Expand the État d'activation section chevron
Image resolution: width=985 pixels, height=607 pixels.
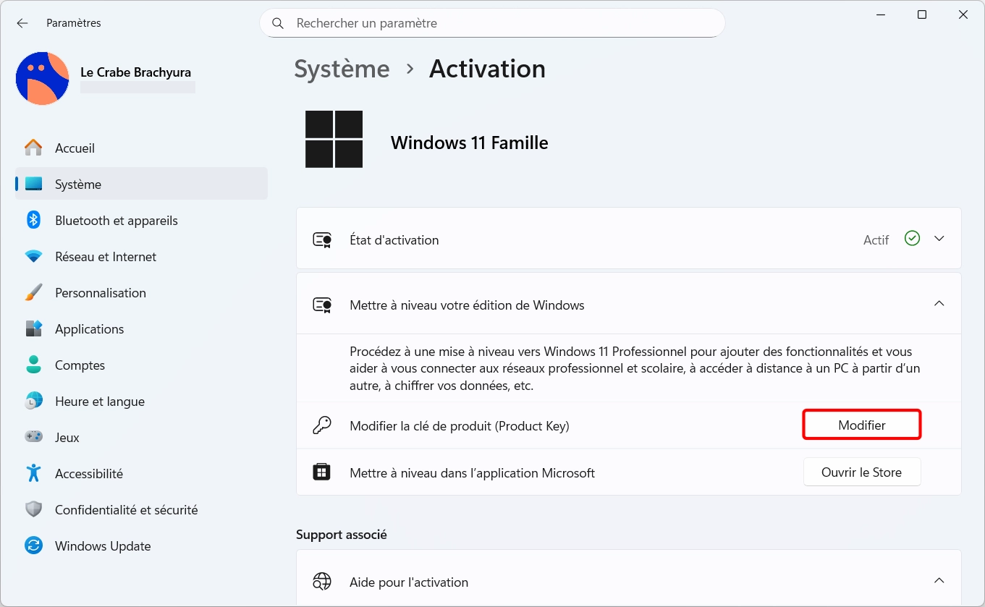click(939, 239)
